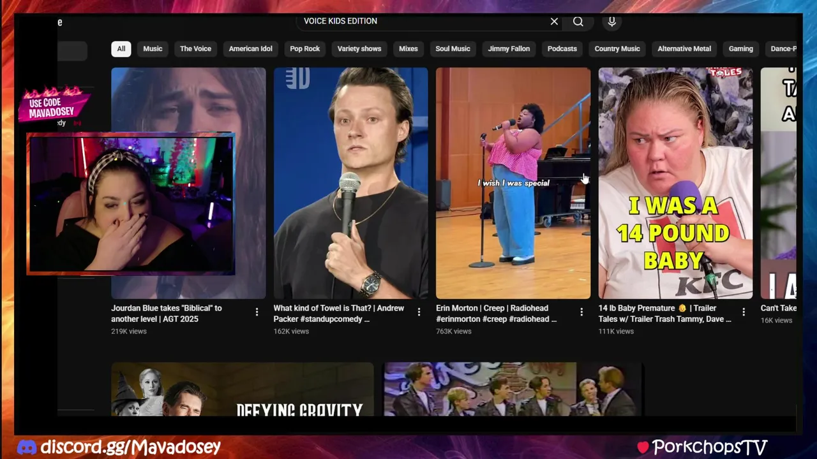Select the Mixes filter chip

[408, 48]
